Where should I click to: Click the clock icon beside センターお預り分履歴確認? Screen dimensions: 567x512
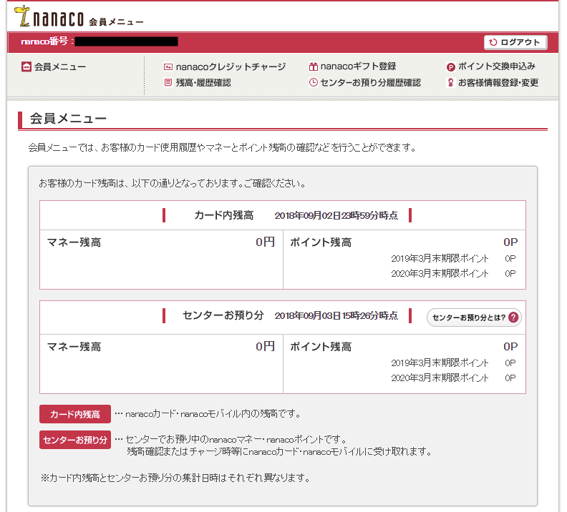[x=313, y=83]
